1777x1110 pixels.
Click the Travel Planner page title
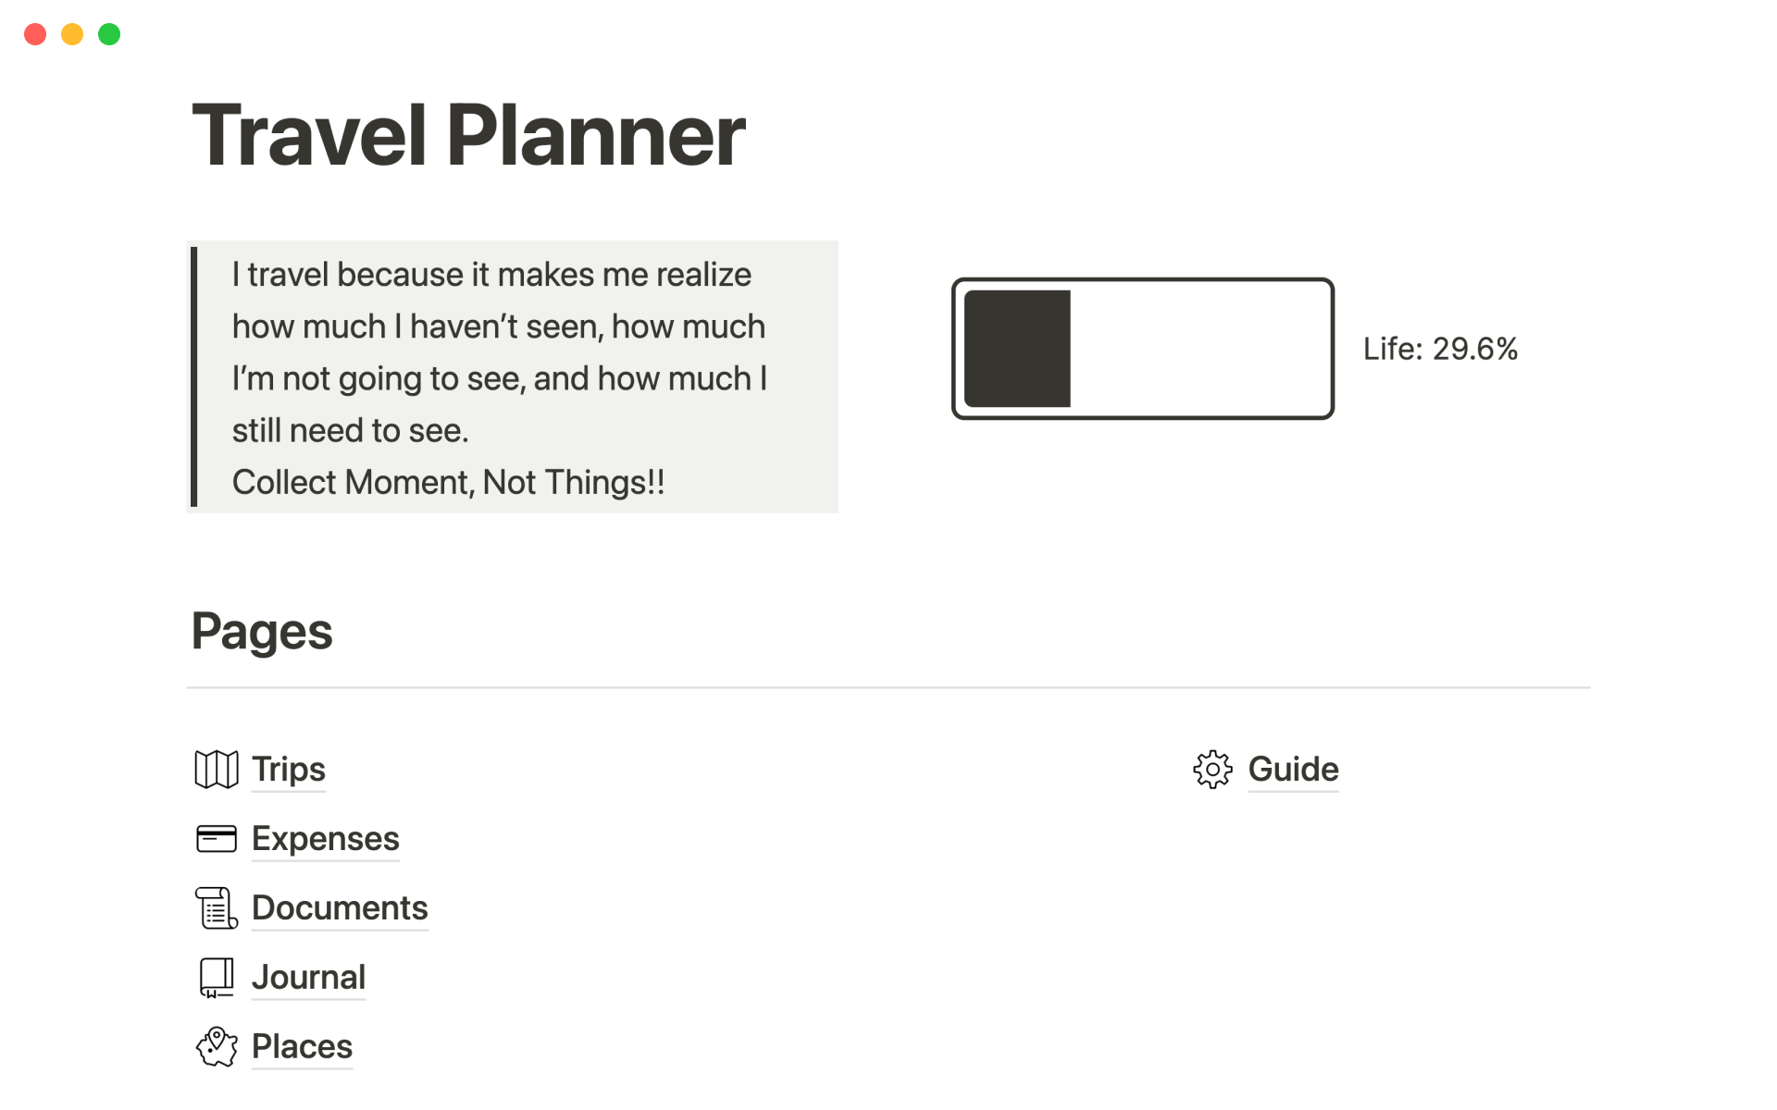coord(468,136)
